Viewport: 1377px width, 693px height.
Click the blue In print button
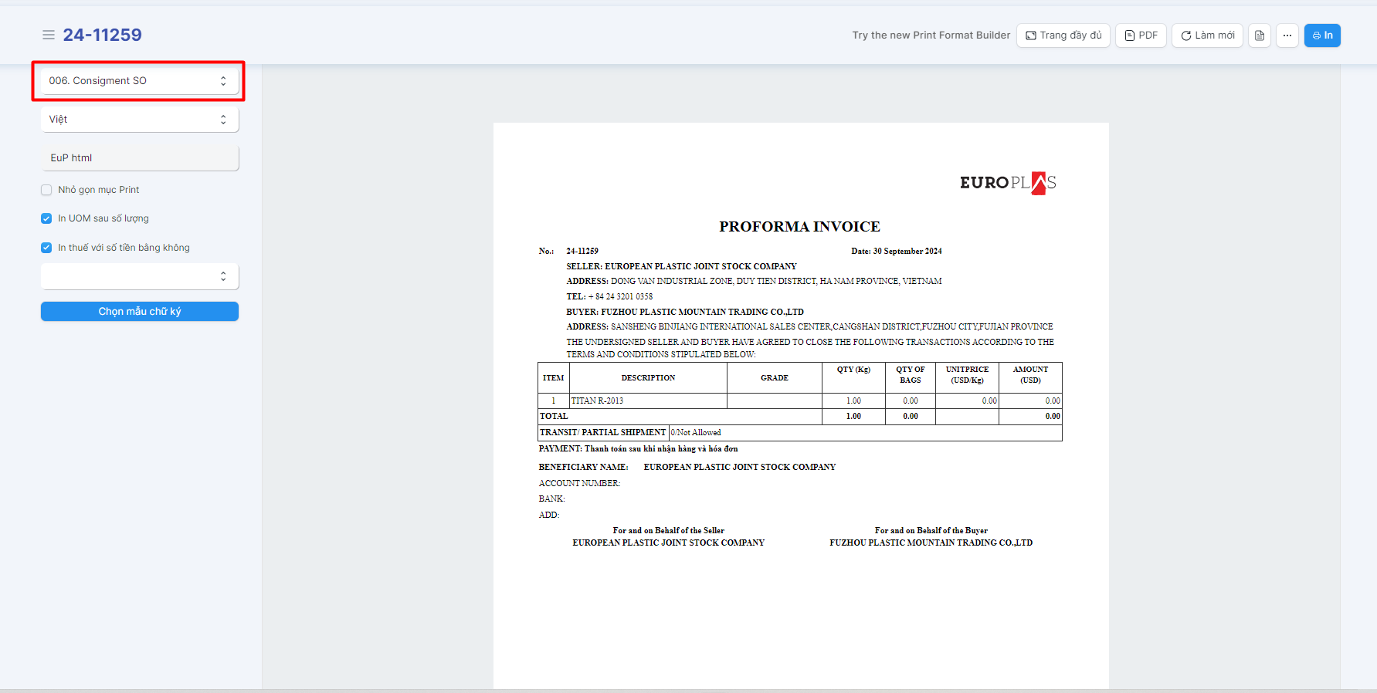click(1322, 35)
